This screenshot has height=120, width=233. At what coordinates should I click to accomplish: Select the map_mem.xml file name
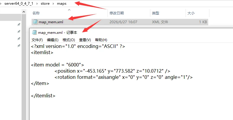(x=51, y=22)
